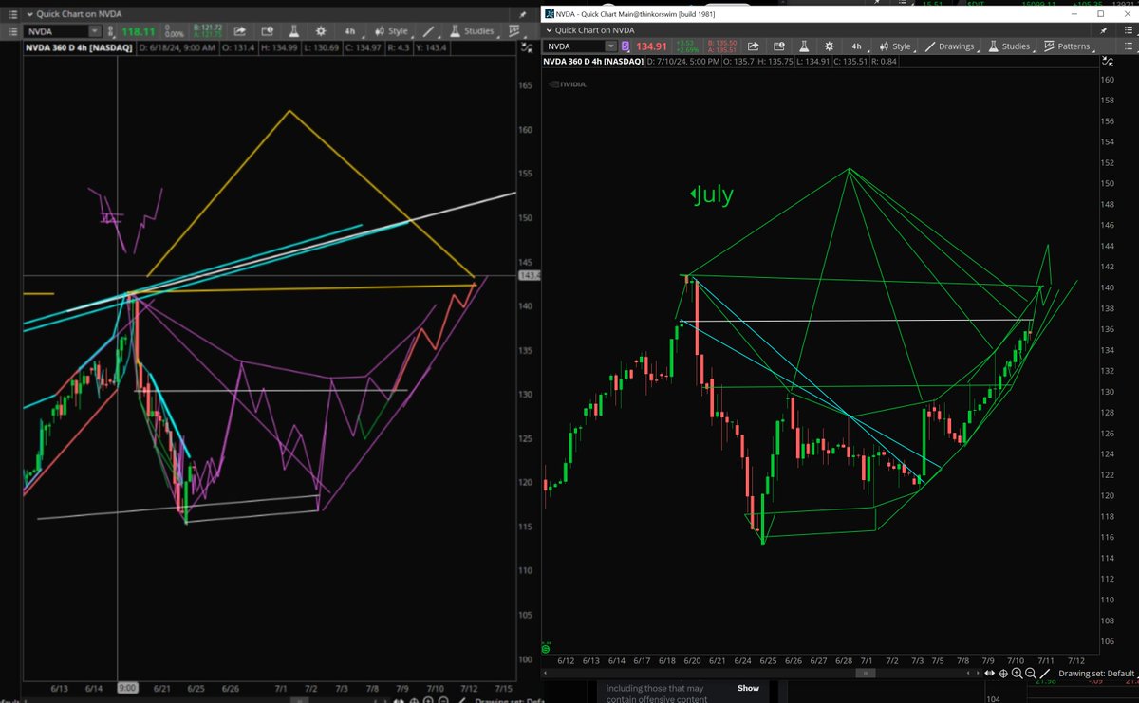Open the Studies dropdown in right chart
Viewport: 1139px width, 703px height.
(x=1008, y=46)
